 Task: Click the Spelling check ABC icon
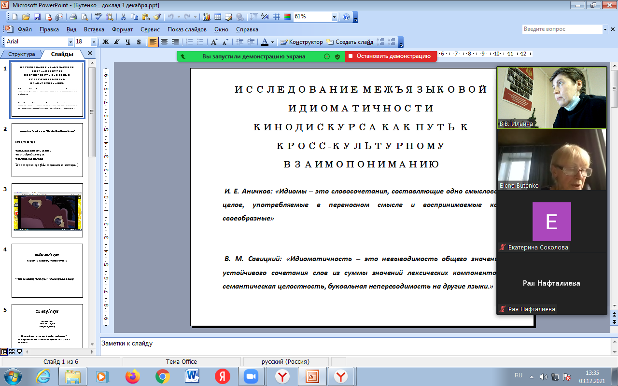click(98, 17)
